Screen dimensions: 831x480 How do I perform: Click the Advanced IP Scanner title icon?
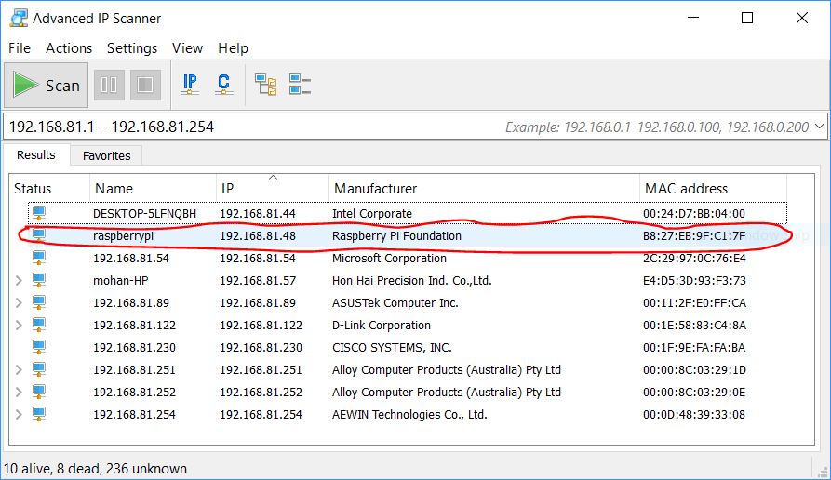pyautogui.click(x=19, y=18)
